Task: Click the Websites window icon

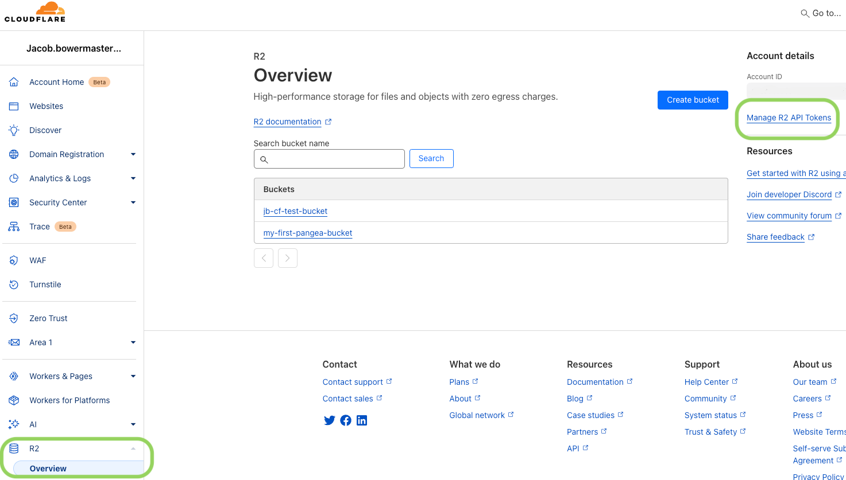Action: tap(14, 106)
